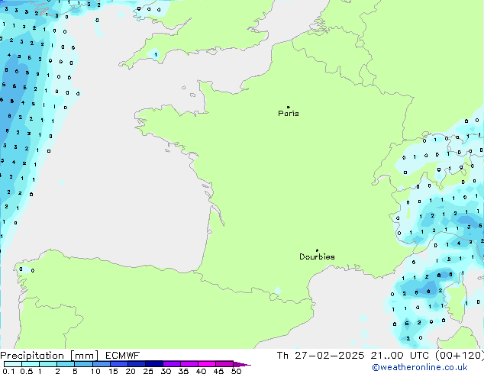Click the legend value 50
484x374 pixels.
(x=236, y=371)
